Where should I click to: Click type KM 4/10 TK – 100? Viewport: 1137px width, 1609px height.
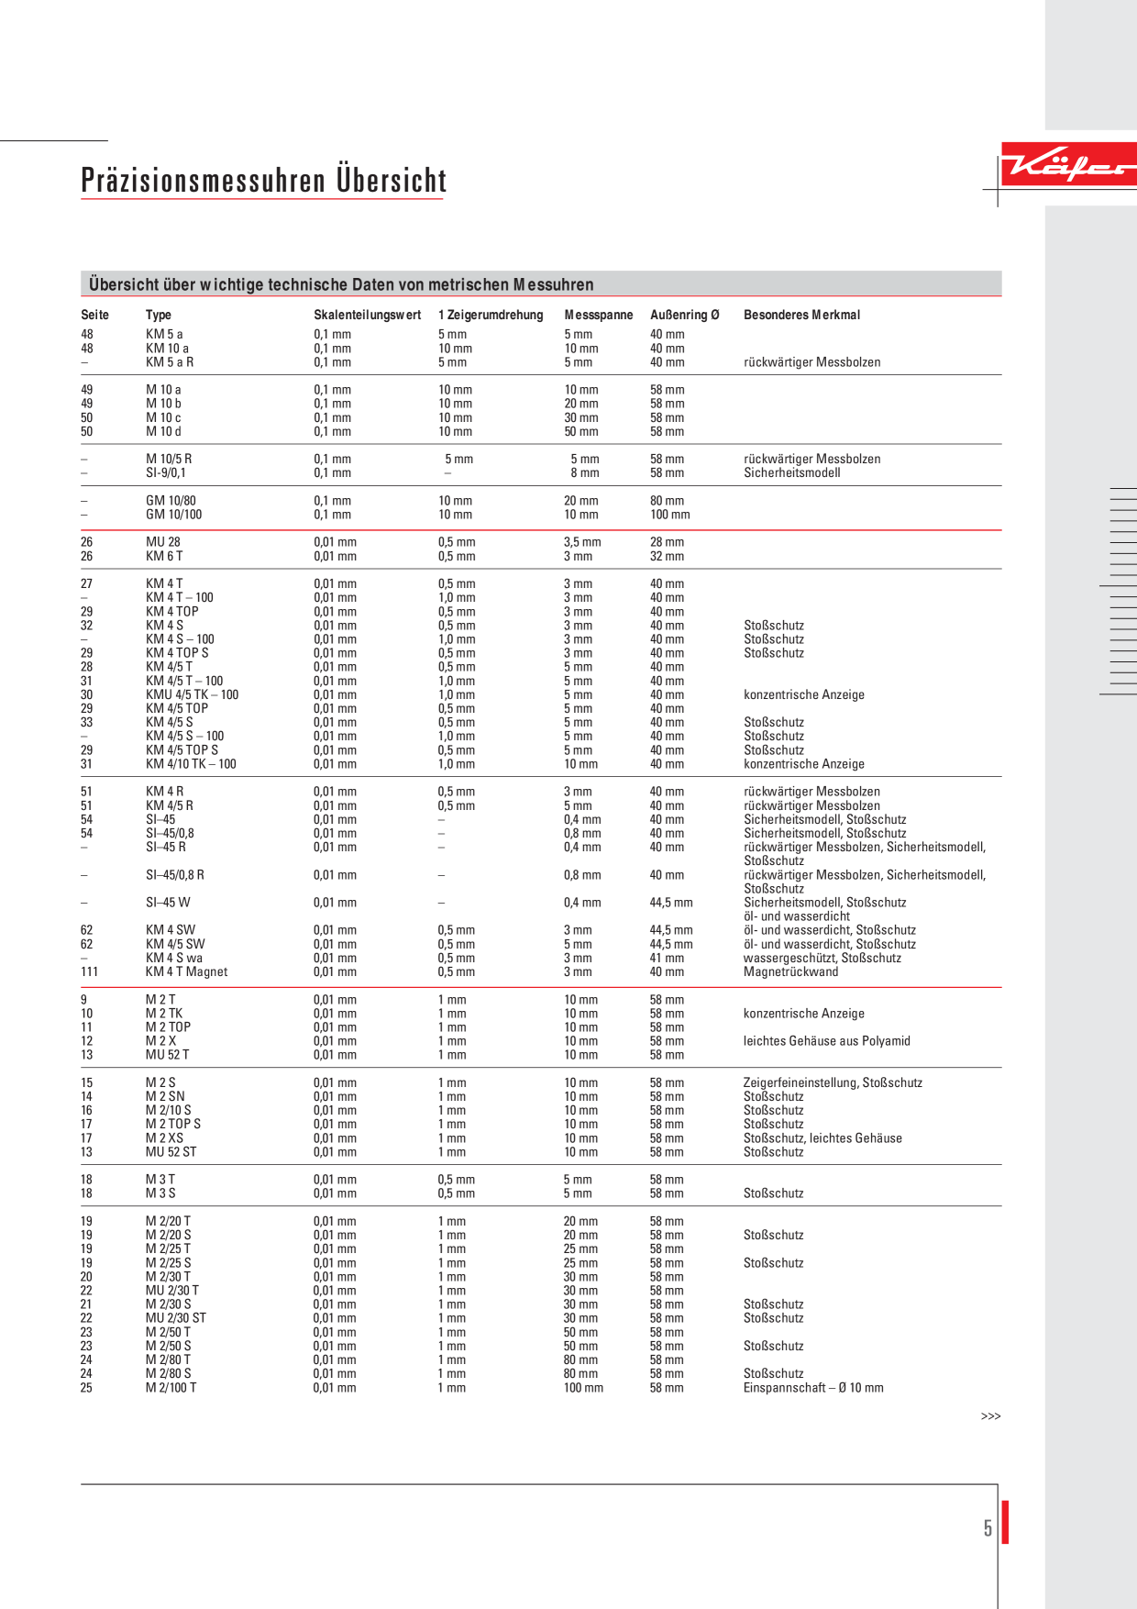point(191,764)
